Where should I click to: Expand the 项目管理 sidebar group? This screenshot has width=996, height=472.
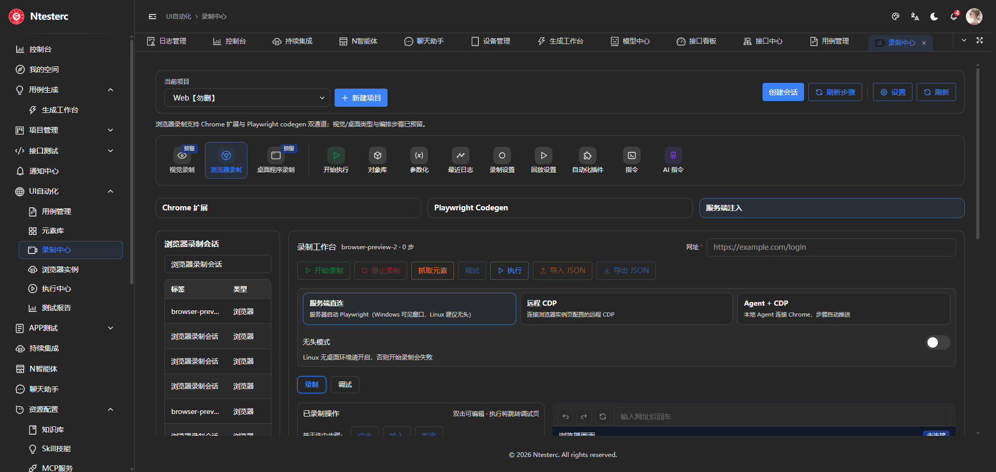coord(110,130)
